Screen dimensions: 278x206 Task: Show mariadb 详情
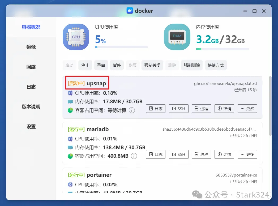click(x=224, y=154)
